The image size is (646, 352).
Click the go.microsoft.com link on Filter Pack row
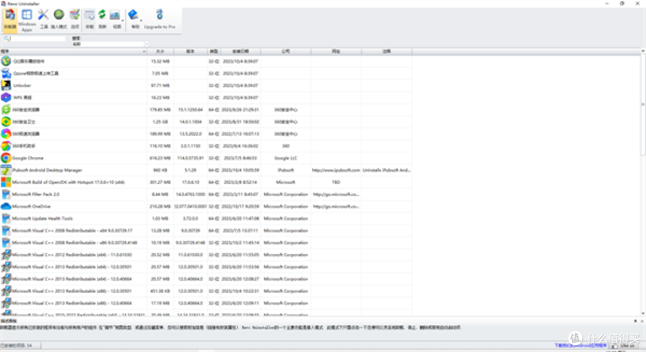click(336, 194)
